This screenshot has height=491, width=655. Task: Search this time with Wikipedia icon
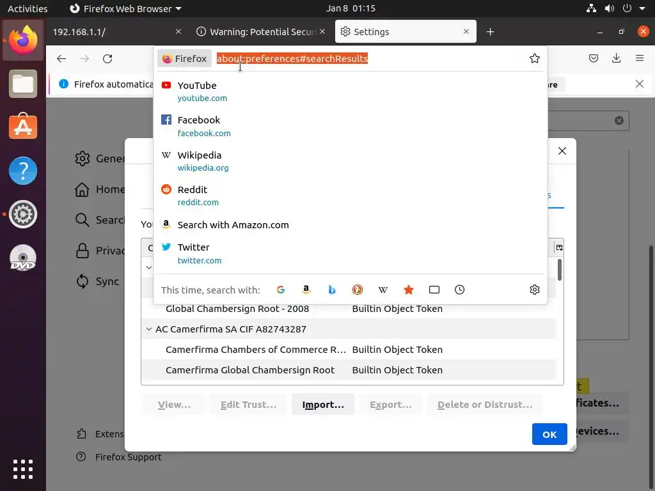point(383,290)
